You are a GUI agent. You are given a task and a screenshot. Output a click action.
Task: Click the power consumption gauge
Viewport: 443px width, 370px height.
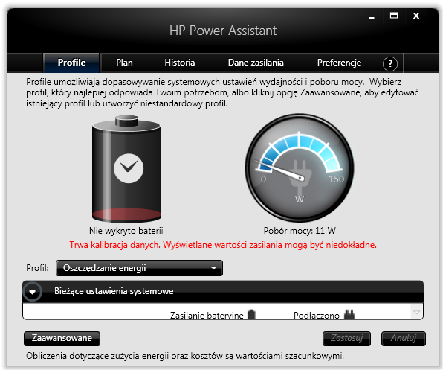[x=300, y=168]
